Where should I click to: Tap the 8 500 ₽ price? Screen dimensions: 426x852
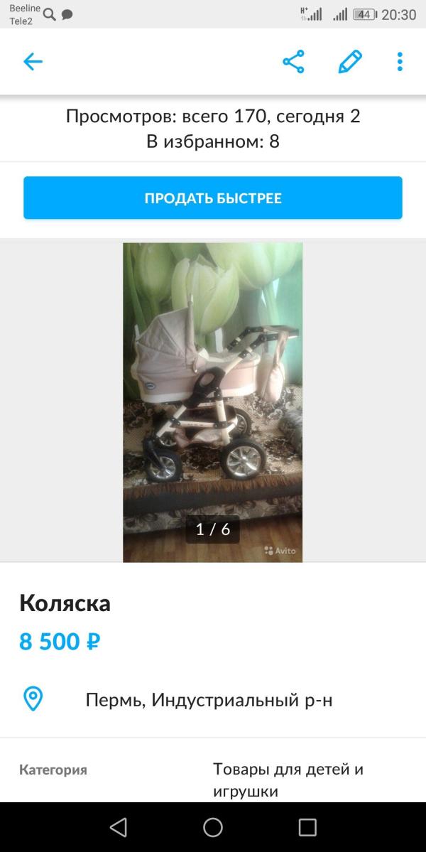[x=60, y=642]
